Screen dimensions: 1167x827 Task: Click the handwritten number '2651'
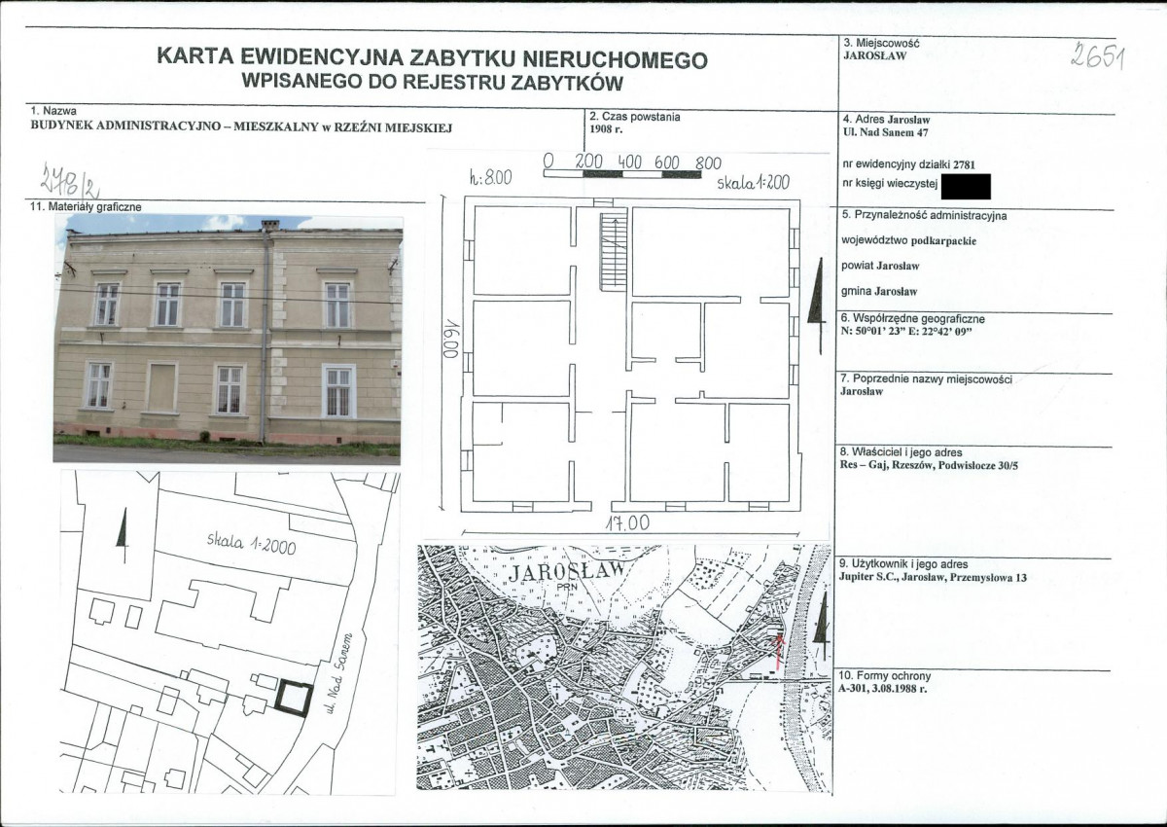1097,55
